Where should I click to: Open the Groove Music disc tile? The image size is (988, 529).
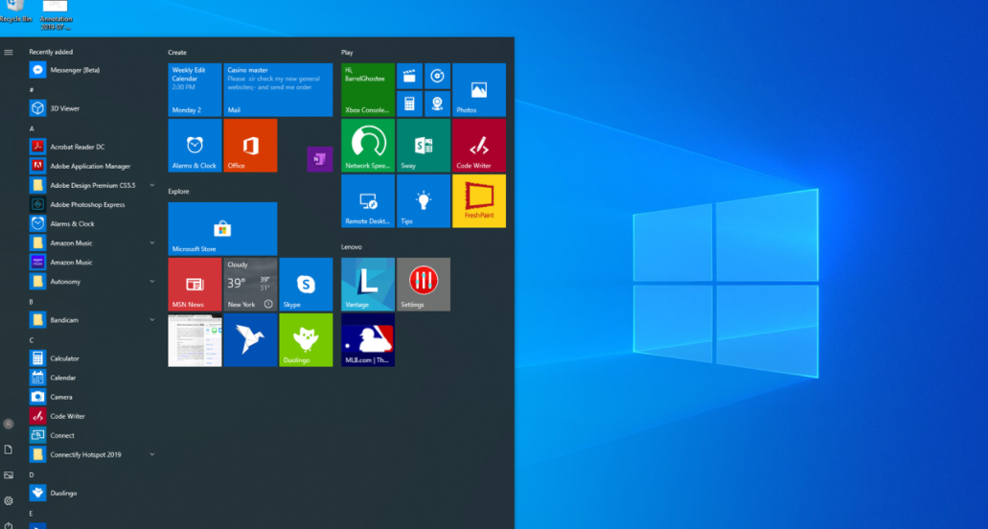tap(437, 77)
